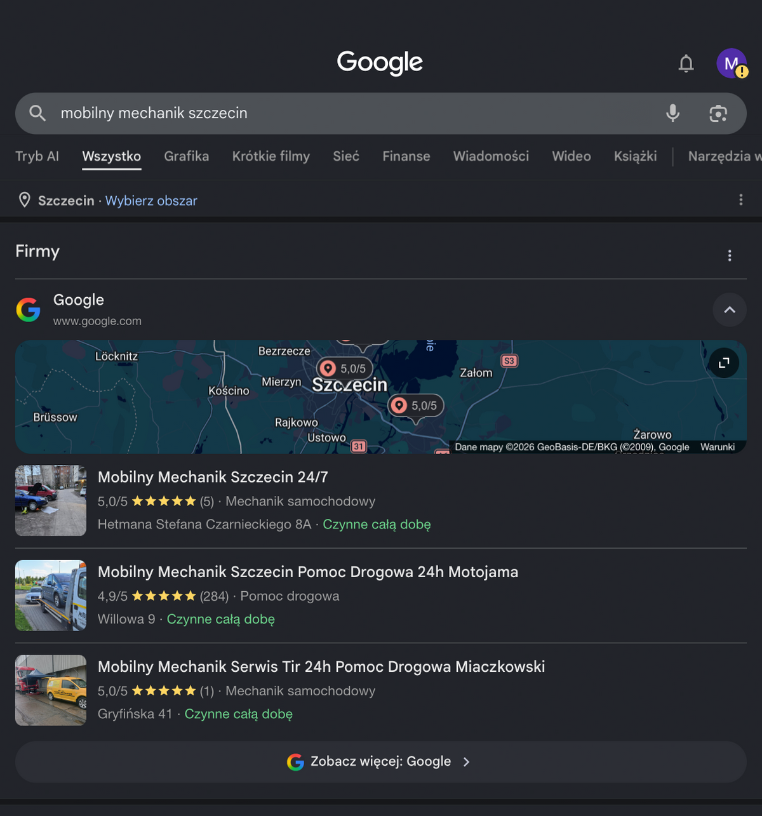Screen dimensions: 762x816
Task: Open Narzędzia wyszukiwania tools
Action: click(725, 156)
